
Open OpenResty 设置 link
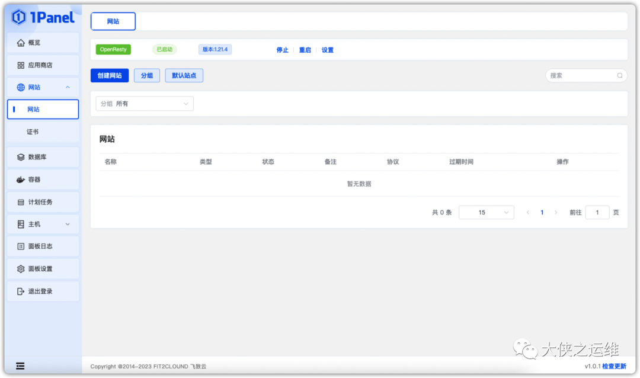pyautogui.click(x=327, y=50)
